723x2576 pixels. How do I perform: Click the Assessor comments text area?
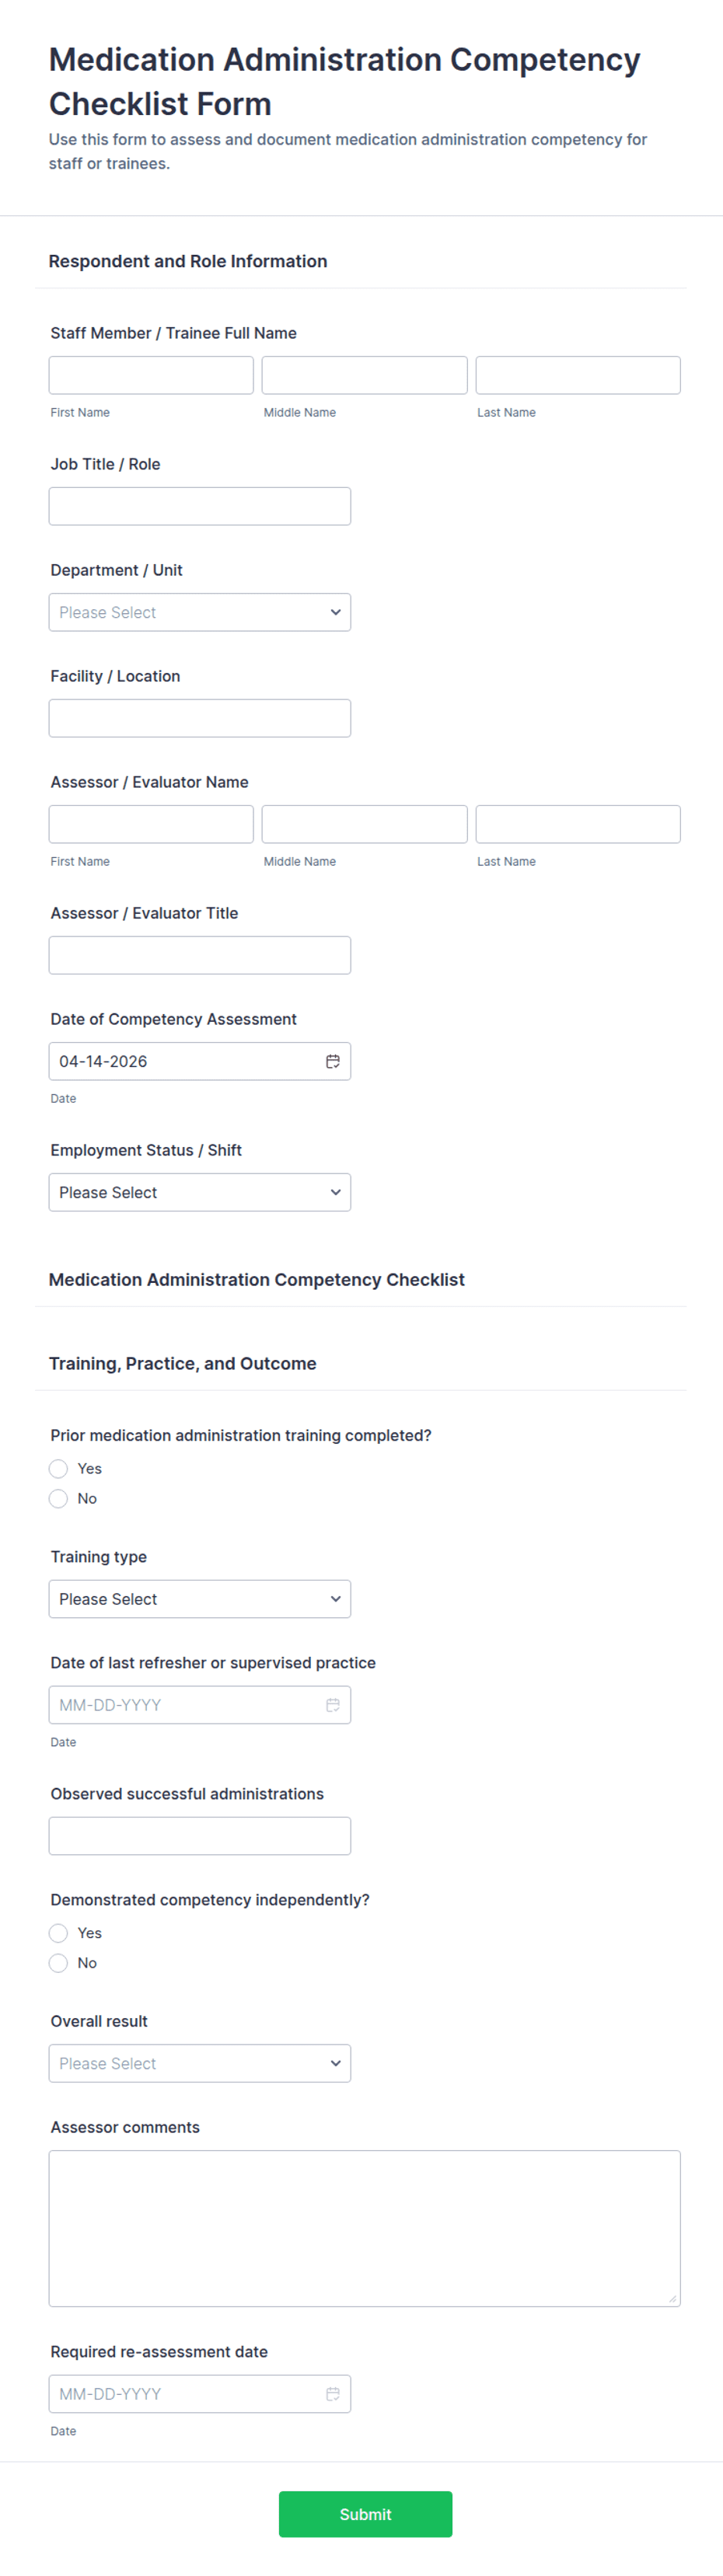pyautogui.click(x=364, y=2228)
